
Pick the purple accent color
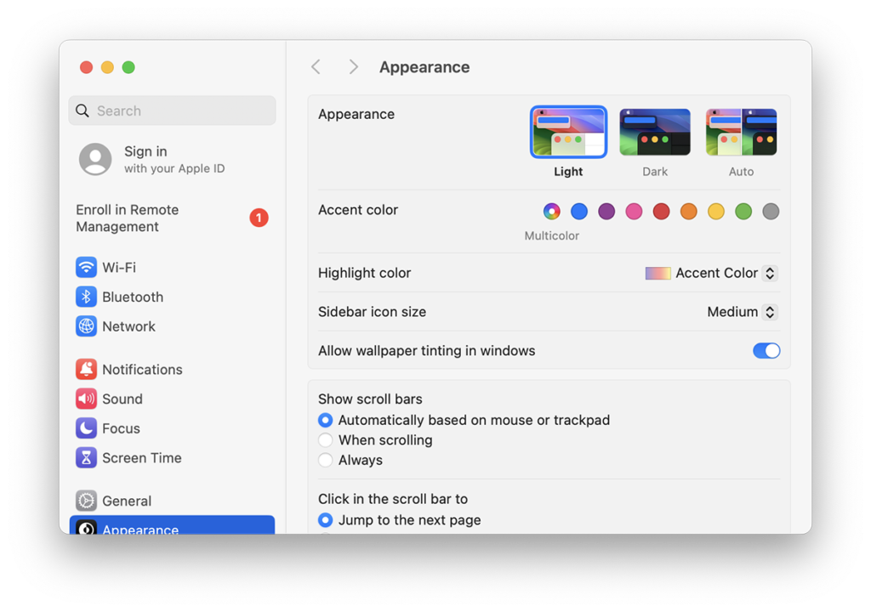pos(606,211)
